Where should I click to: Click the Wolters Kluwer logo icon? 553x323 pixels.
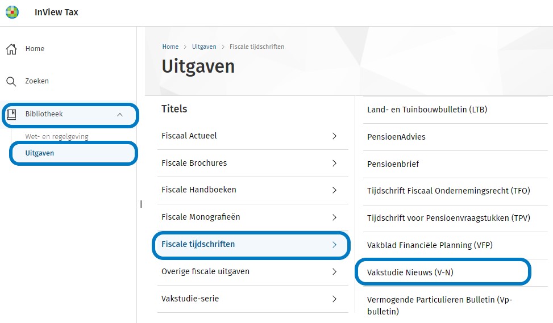point(12,12)
